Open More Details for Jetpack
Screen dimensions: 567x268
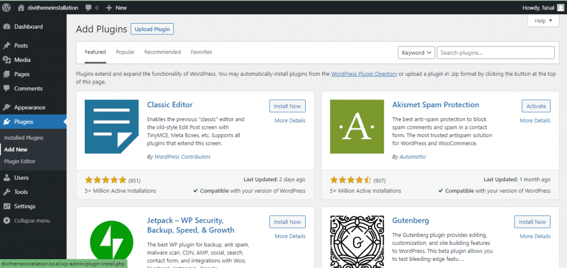pos(290,237)
